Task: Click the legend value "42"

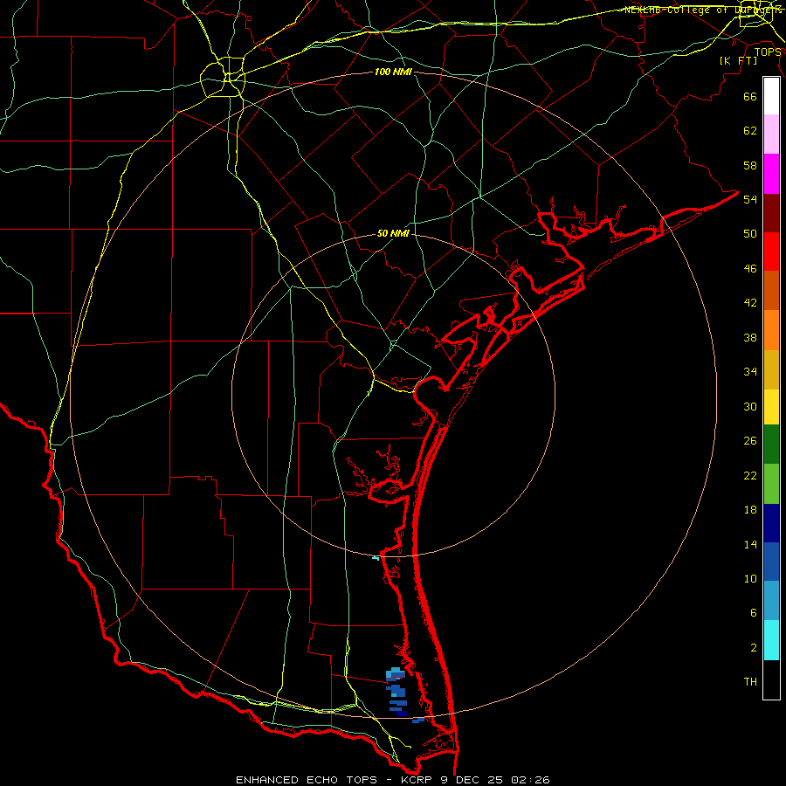Action: click(750, 303)
